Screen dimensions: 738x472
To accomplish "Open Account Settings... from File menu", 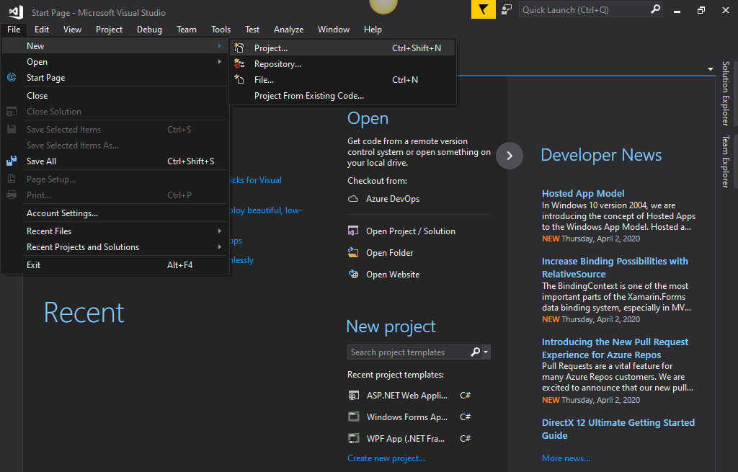I will [115, 213].
